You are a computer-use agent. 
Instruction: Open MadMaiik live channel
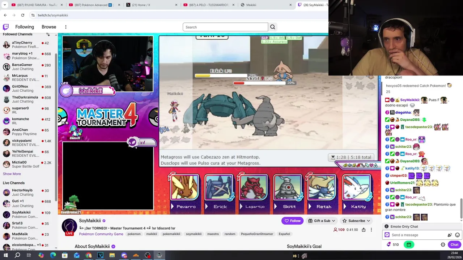tap(27, 236)
